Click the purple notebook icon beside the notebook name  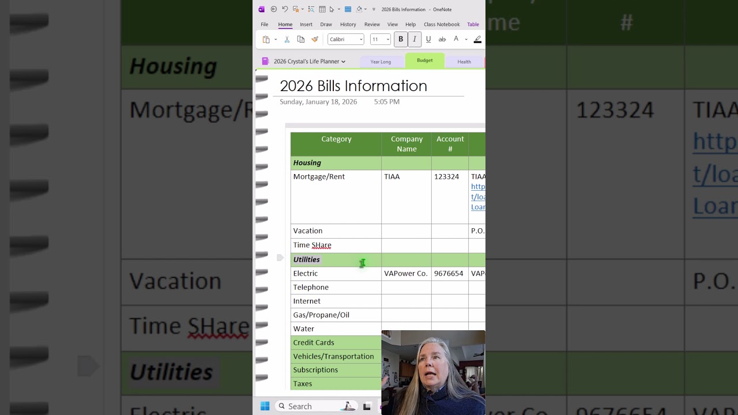pyautogui.click(x=265, y=61)
